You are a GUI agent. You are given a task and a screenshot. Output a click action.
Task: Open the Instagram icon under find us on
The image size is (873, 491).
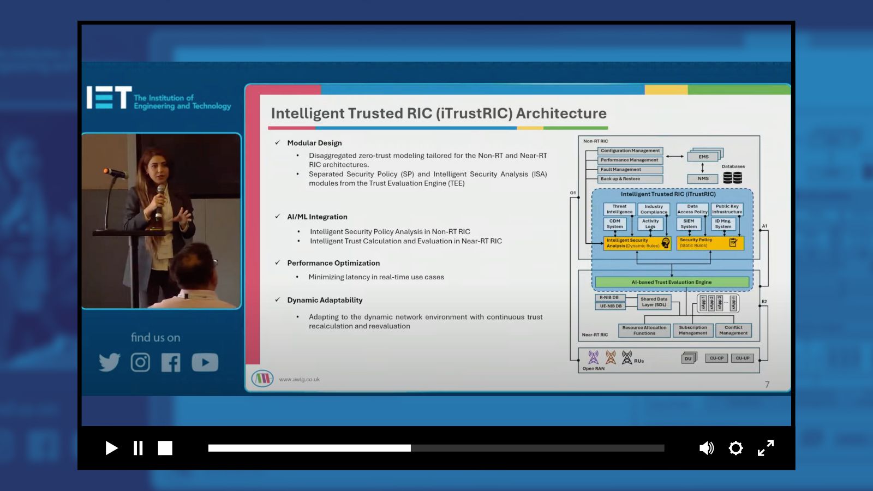(x=140, y=362)
